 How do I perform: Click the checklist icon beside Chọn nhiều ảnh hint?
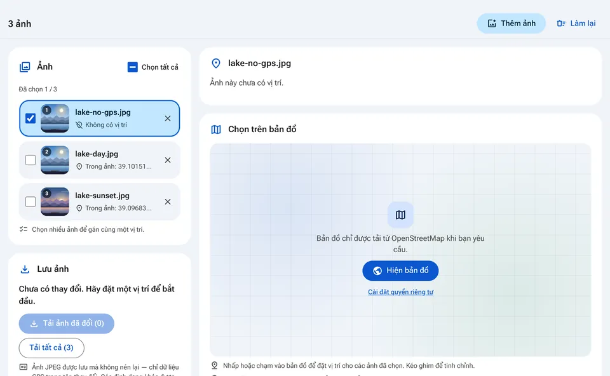(x=24, y=229)
